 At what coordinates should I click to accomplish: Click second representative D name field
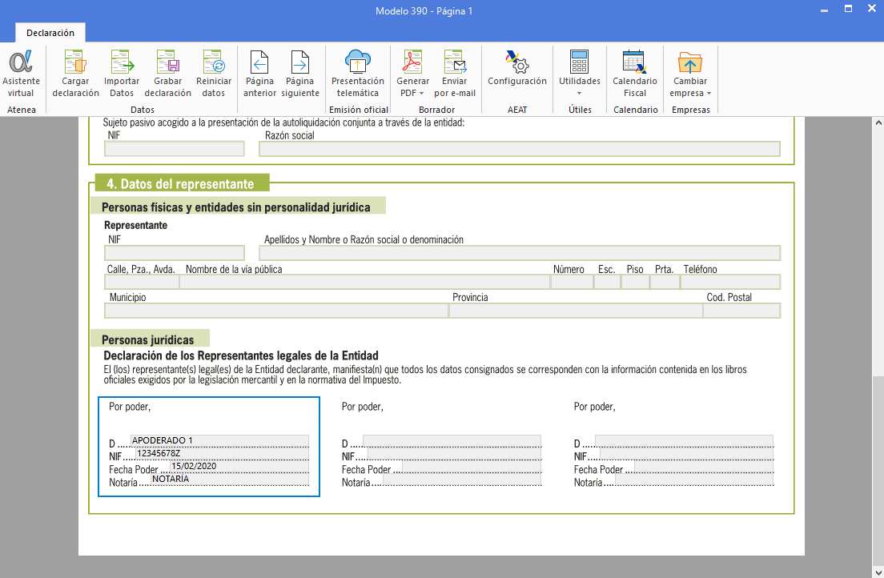tap(452, 440)
